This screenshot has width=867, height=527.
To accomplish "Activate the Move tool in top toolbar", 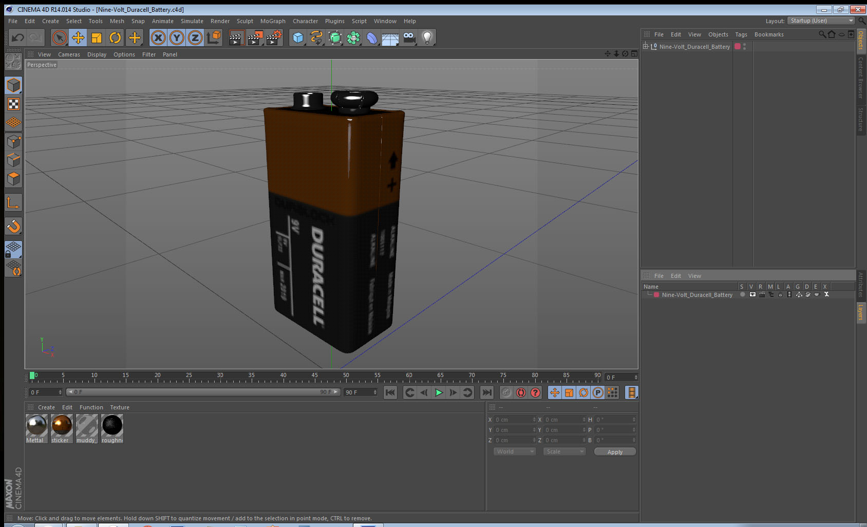I will tap(78, 37).
